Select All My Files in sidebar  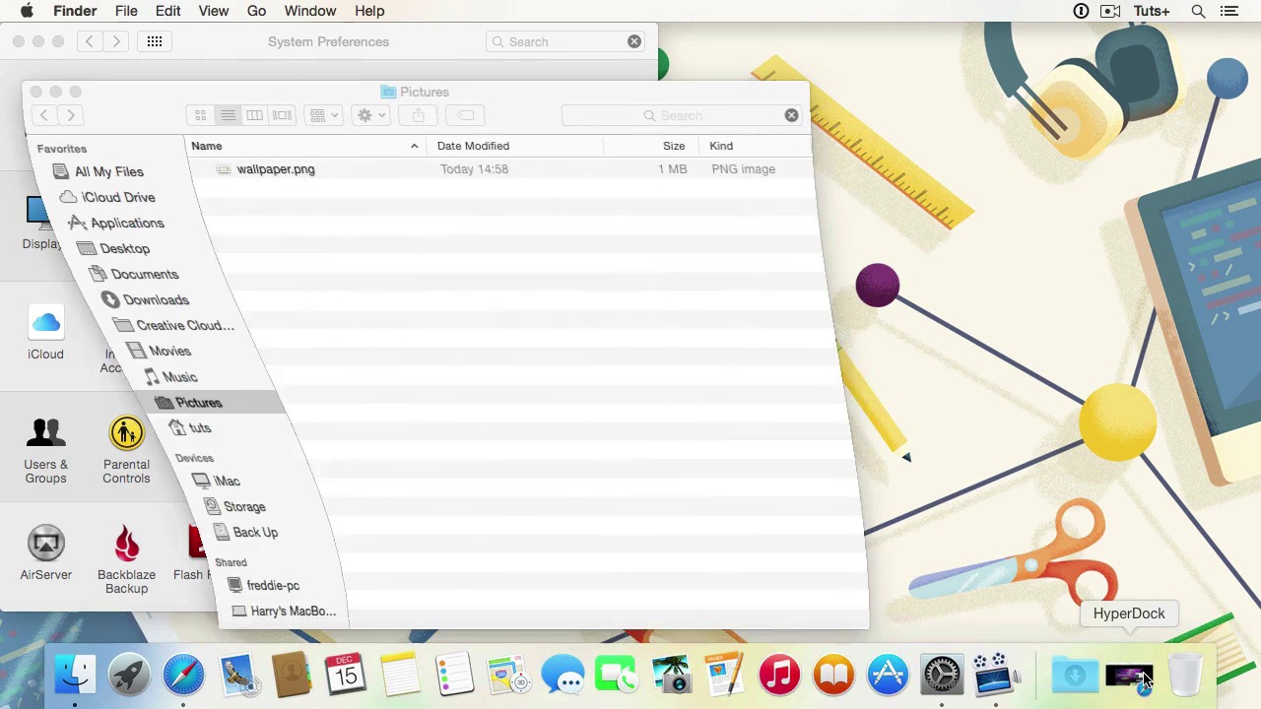[x=99, y=171]
